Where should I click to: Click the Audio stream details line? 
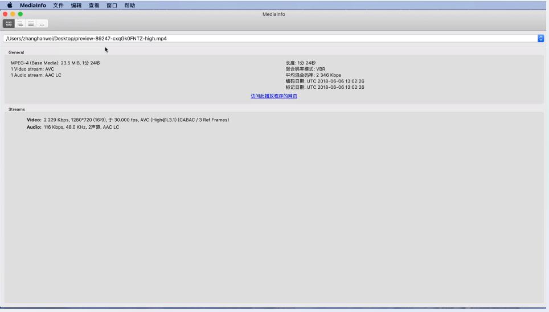pos(73,127)
